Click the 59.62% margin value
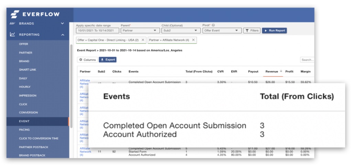Image resolution: width=354 pixels, height=168 pixels. tap(306, 82)
